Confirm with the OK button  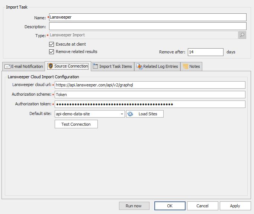(170, 206)
